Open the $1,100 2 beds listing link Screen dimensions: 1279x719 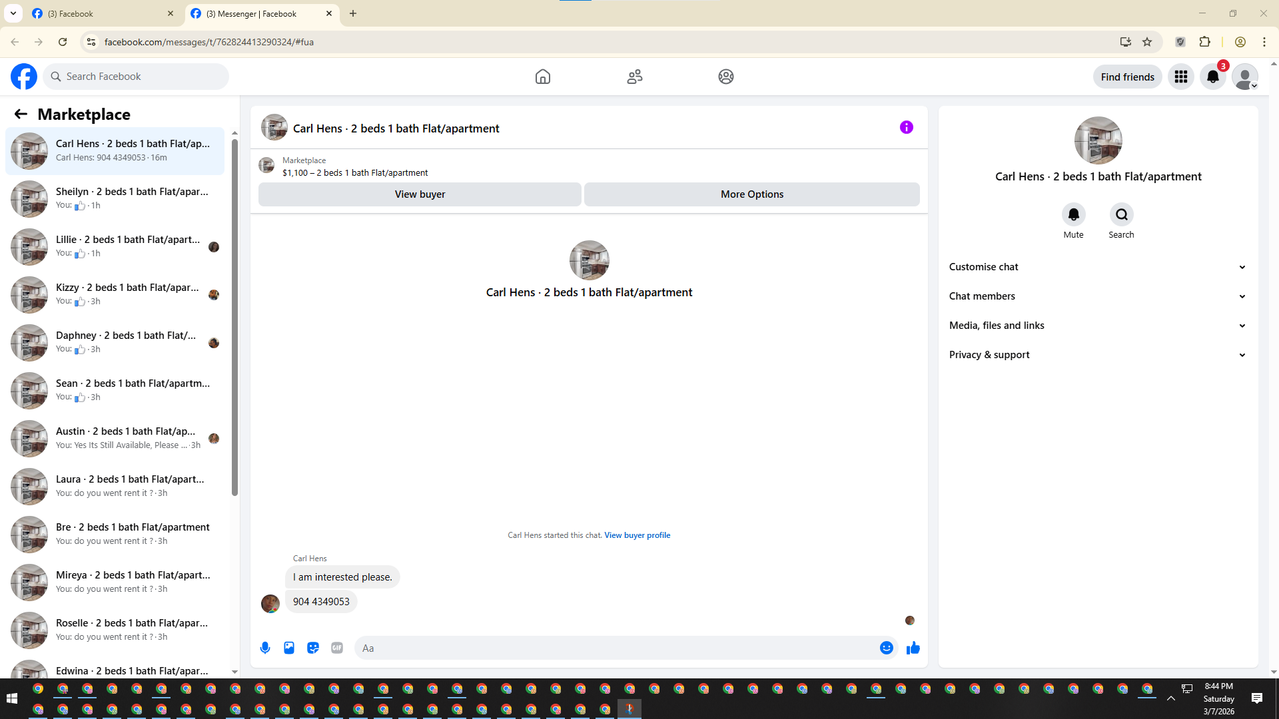355,173
